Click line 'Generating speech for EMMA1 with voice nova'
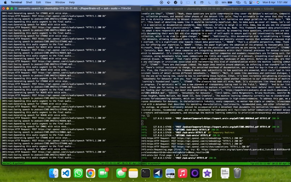 pyautogui.click(x=36, y=126)
